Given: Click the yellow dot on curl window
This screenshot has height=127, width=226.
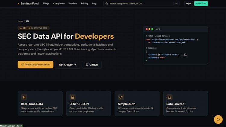Looking at the screenshot, I should tap(149, 29).
